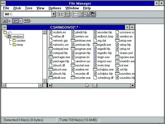Click the file list horizontal scroll thumb

tap(95, 85)
